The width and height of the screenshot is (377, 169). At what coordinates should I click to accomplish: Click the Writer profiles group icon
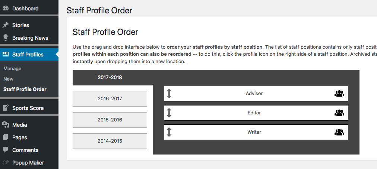339,132
